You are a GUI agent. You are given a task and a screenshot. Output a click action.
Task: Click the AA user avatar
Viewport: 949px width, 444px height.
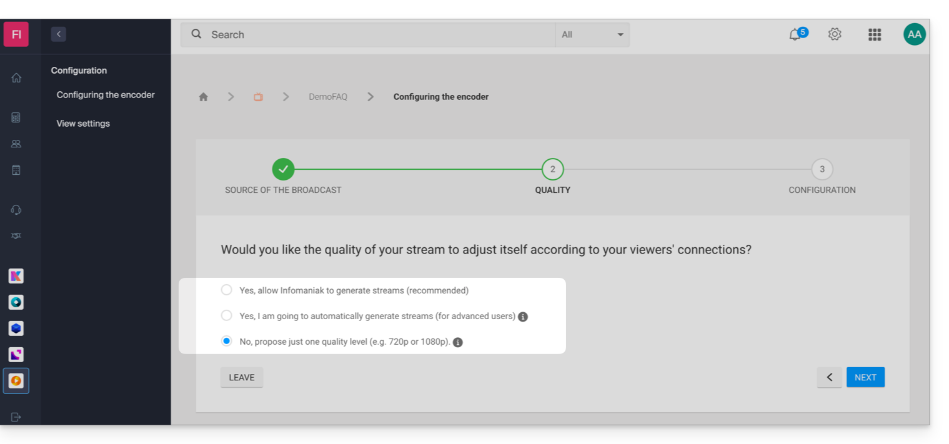click(x=914, y=34)
